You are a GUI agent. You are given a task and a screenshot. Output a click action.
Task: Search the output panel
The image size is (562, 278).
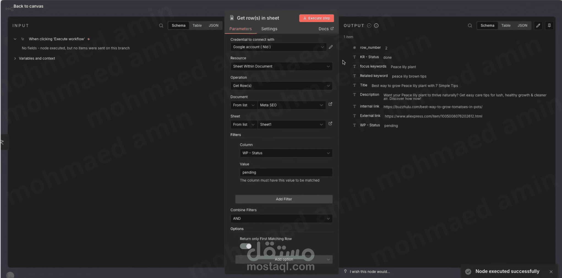[x=470, y=26]
